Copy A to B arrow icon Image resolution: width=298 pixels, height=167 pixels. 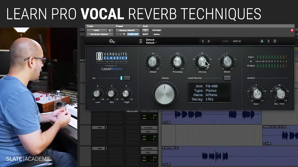pos(268,41)
